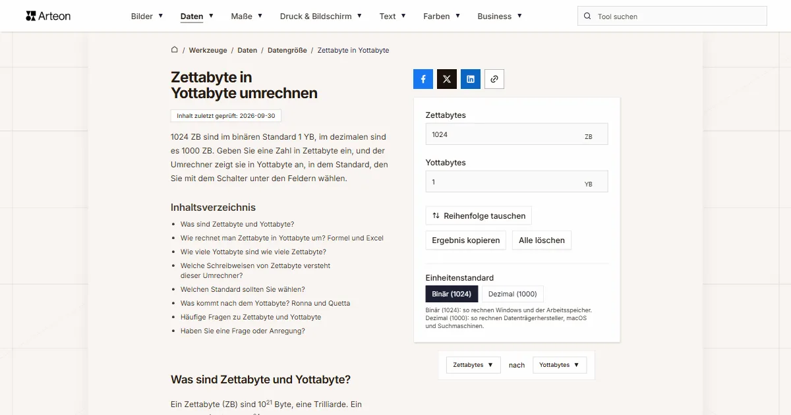Open the Maße menu

[x=247, y=16]
